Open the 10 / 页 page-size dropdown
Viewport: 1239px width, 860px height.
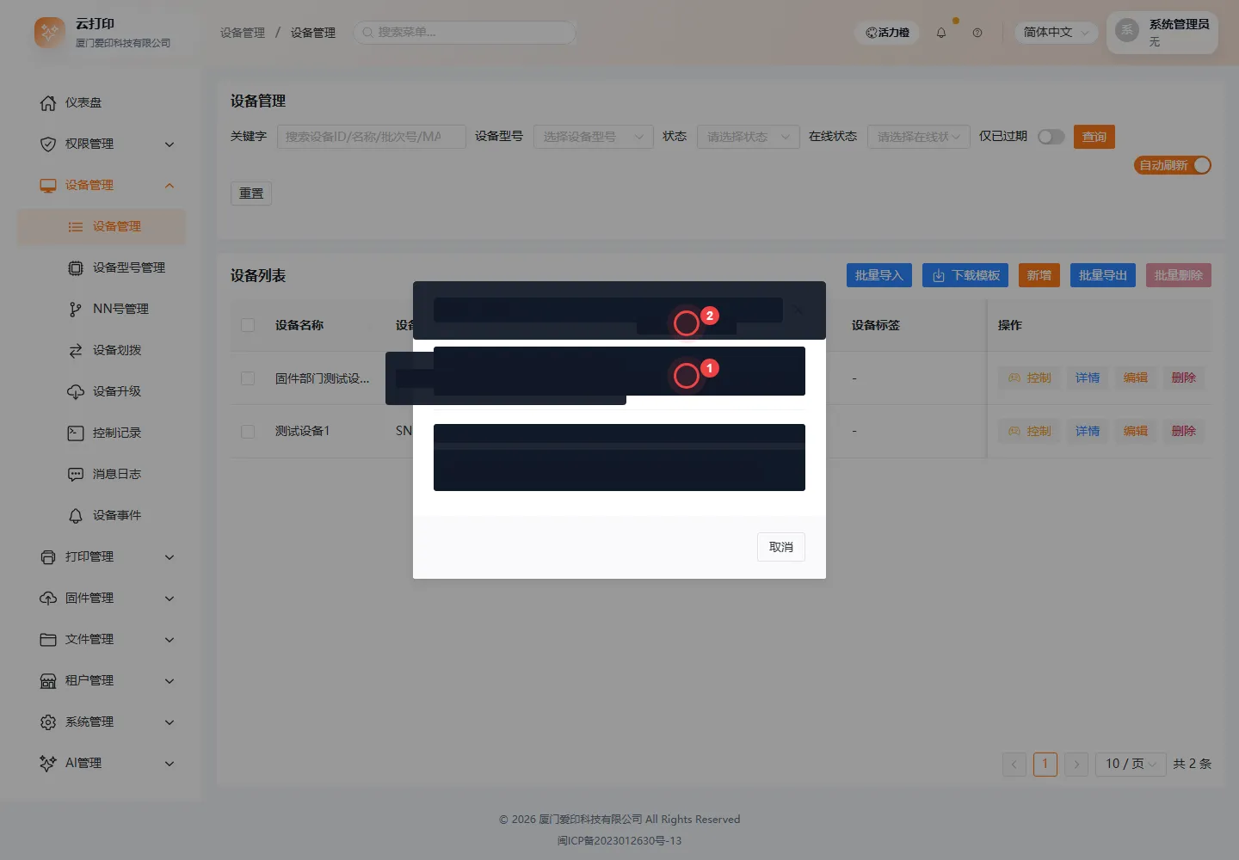(x=1131, y=764)
